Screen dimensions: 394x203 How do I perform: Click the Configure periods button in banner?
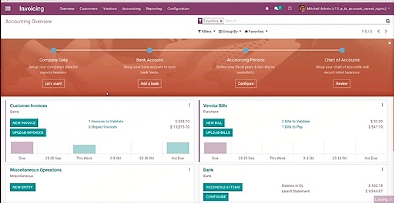246,83
